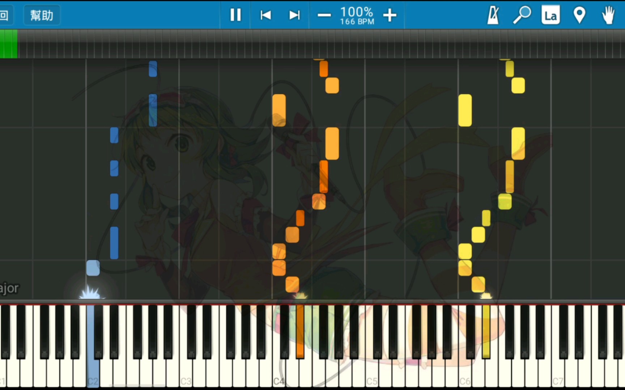Open hand selection settings
Image resolution: width=625 pixels, height=390 pixels.
pos(608,15)
